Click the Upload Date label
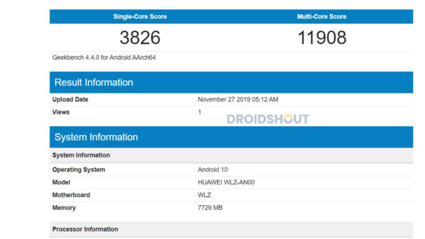Screen dimensions: 425x239 (x=70, y=99)
